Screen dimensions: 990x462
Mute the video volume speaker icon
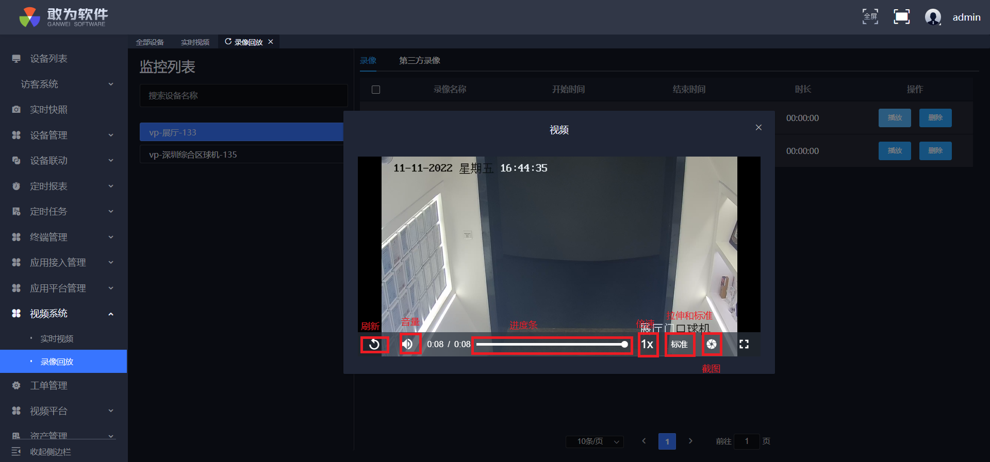pos(407,344)
